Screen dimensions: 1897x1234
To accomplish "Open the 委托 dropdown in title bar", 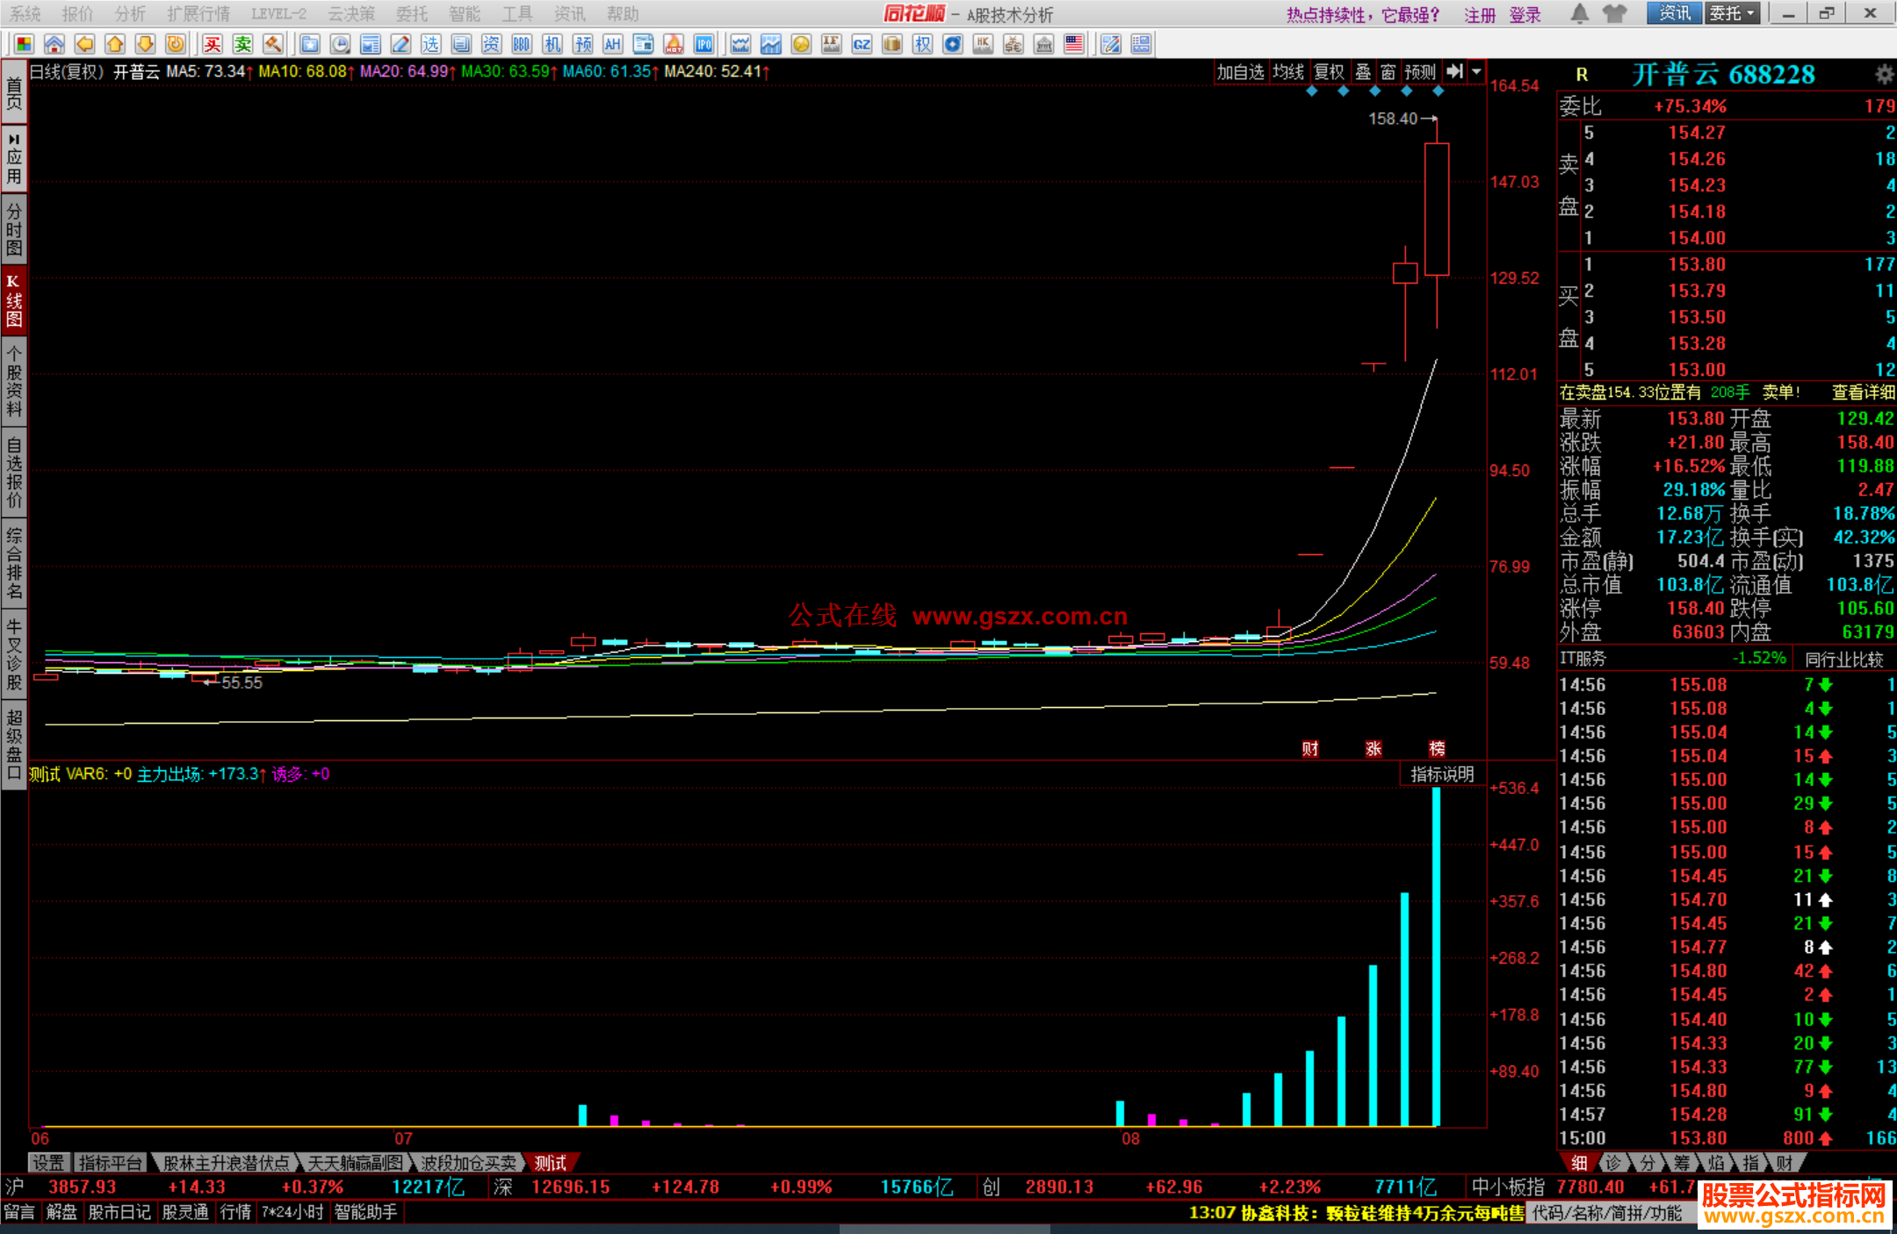I will click(1732, 13).
